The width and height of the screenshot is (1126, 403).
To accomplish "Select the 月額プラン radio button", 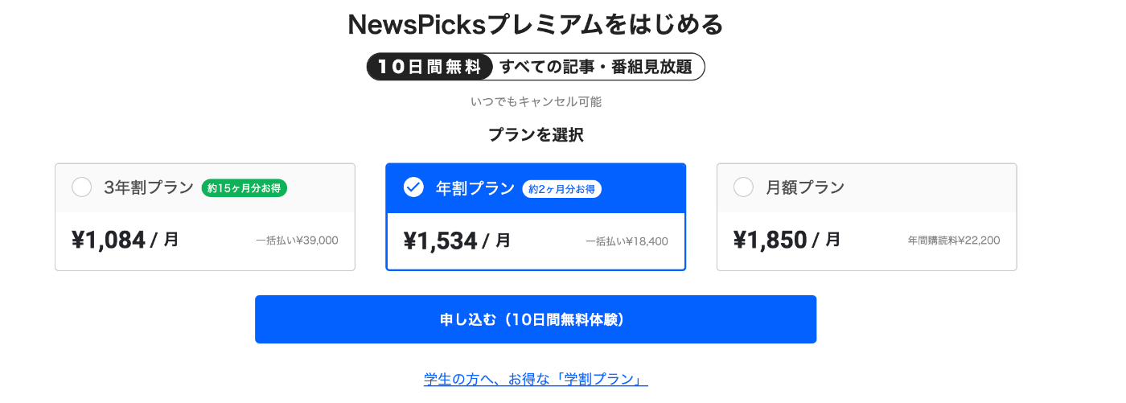I will point(744,187).
